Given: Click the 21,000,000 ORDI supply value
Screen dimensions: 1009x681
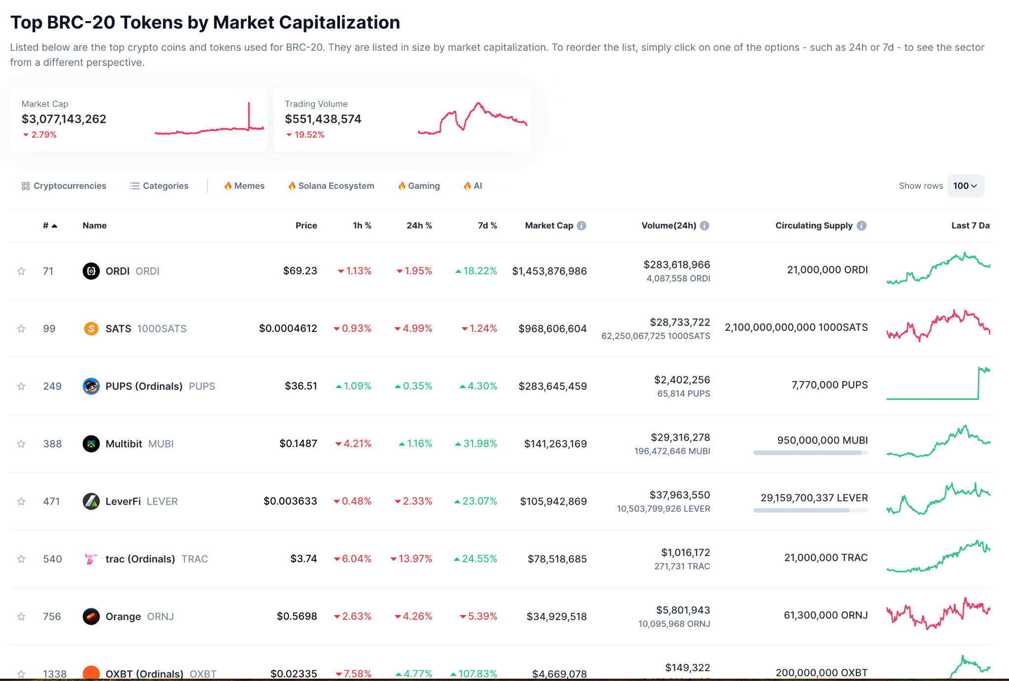Looking at the screenshot, I should coord(827,270).
